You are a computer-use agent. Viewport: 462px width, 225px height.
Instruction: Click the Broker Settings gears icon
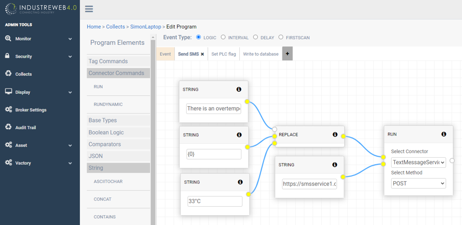(x=8, y=109)
